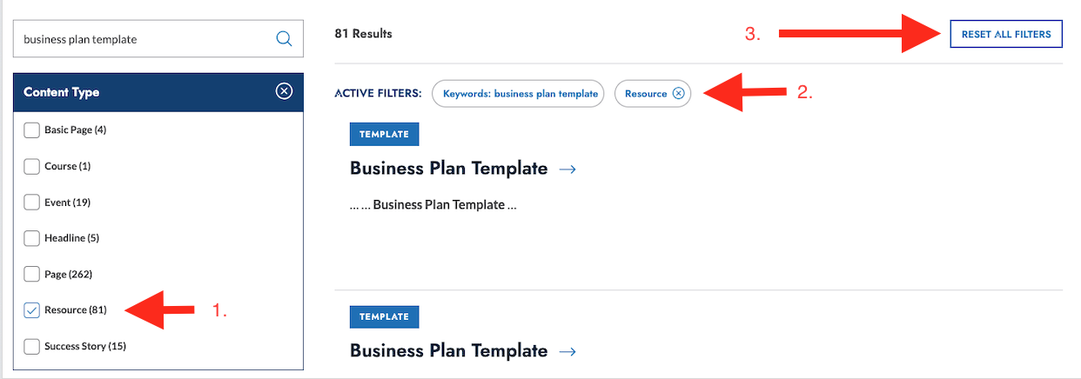Tick the Event checkbox
The width and height of the screenshot is (1081, 379).
tap(32, 203)
